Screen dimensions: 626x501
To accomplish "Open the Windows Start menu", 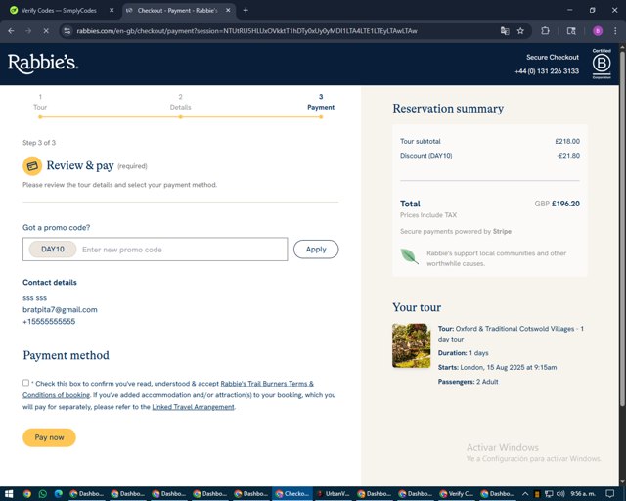I will point(9,494).
